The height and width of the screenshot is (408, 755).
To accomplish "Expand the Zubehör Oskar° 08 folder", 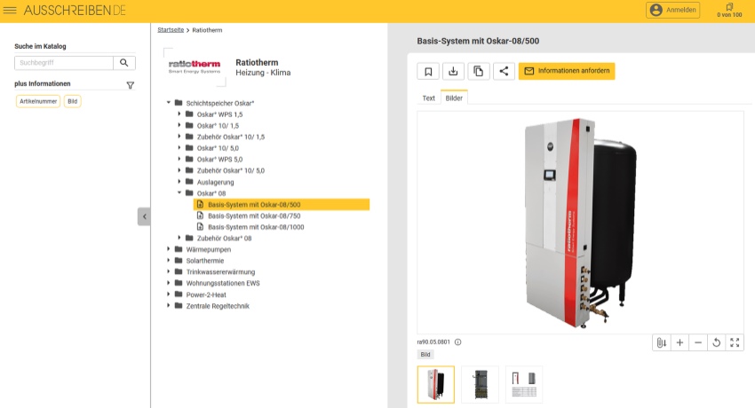I will tap(179, 238).
